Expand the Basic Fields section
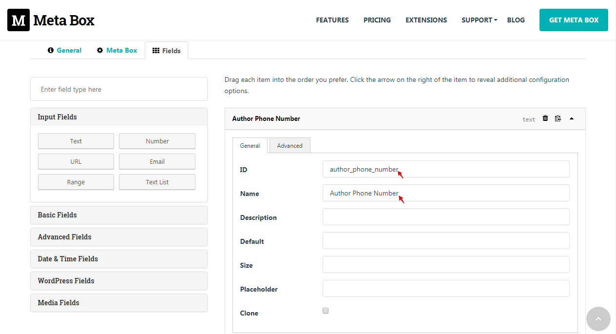This screenshot has width=616, height=334. click(x=118, y=215)
